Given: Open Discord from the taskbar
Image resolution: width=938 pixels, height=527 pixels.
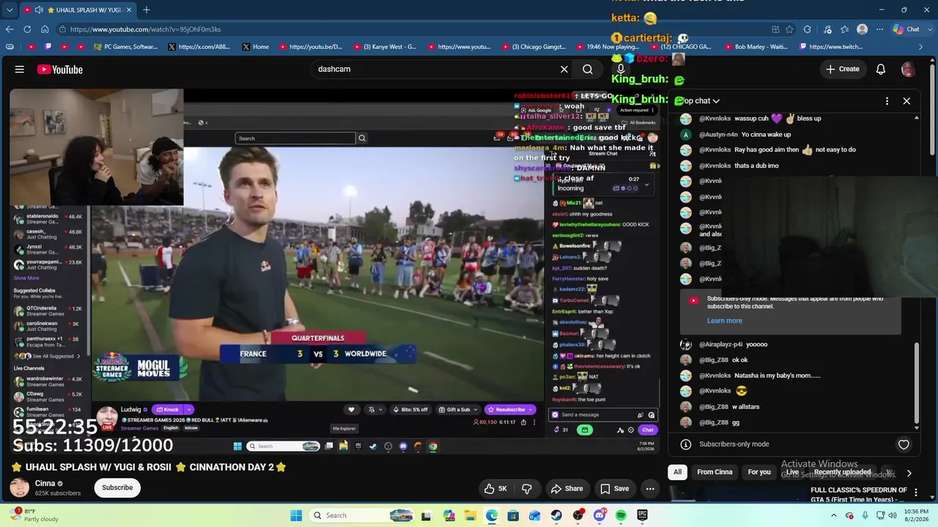Looking at the screenshot, I should pyautogui.click(x=599, y=515).
